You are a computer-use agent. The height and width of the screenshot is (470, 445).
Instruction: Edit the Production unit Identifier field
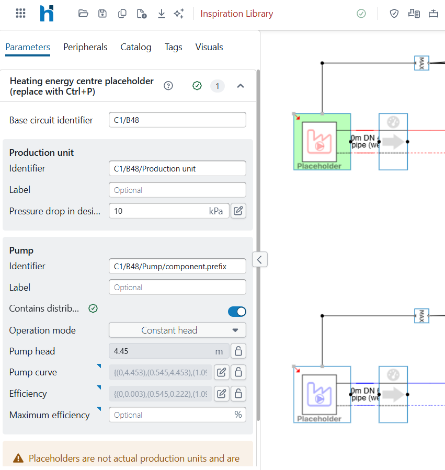click(177, 168)
